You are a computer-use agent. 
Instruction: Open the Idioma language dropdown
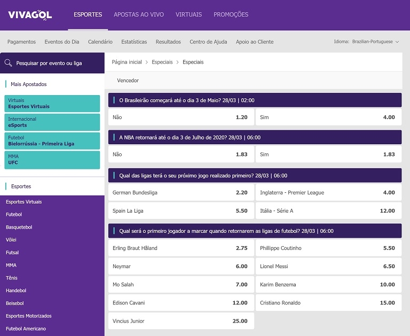(x=375, y=42)
